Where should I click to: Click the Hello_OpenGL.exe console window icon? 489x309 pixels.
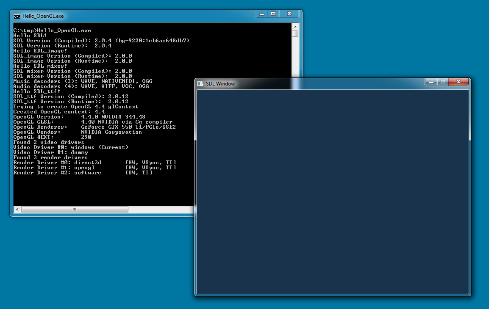click(x=17, y=16)
